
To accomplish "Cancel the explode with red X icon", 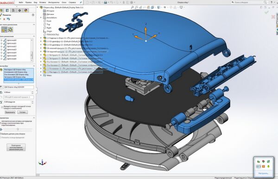I will (4, 19).
